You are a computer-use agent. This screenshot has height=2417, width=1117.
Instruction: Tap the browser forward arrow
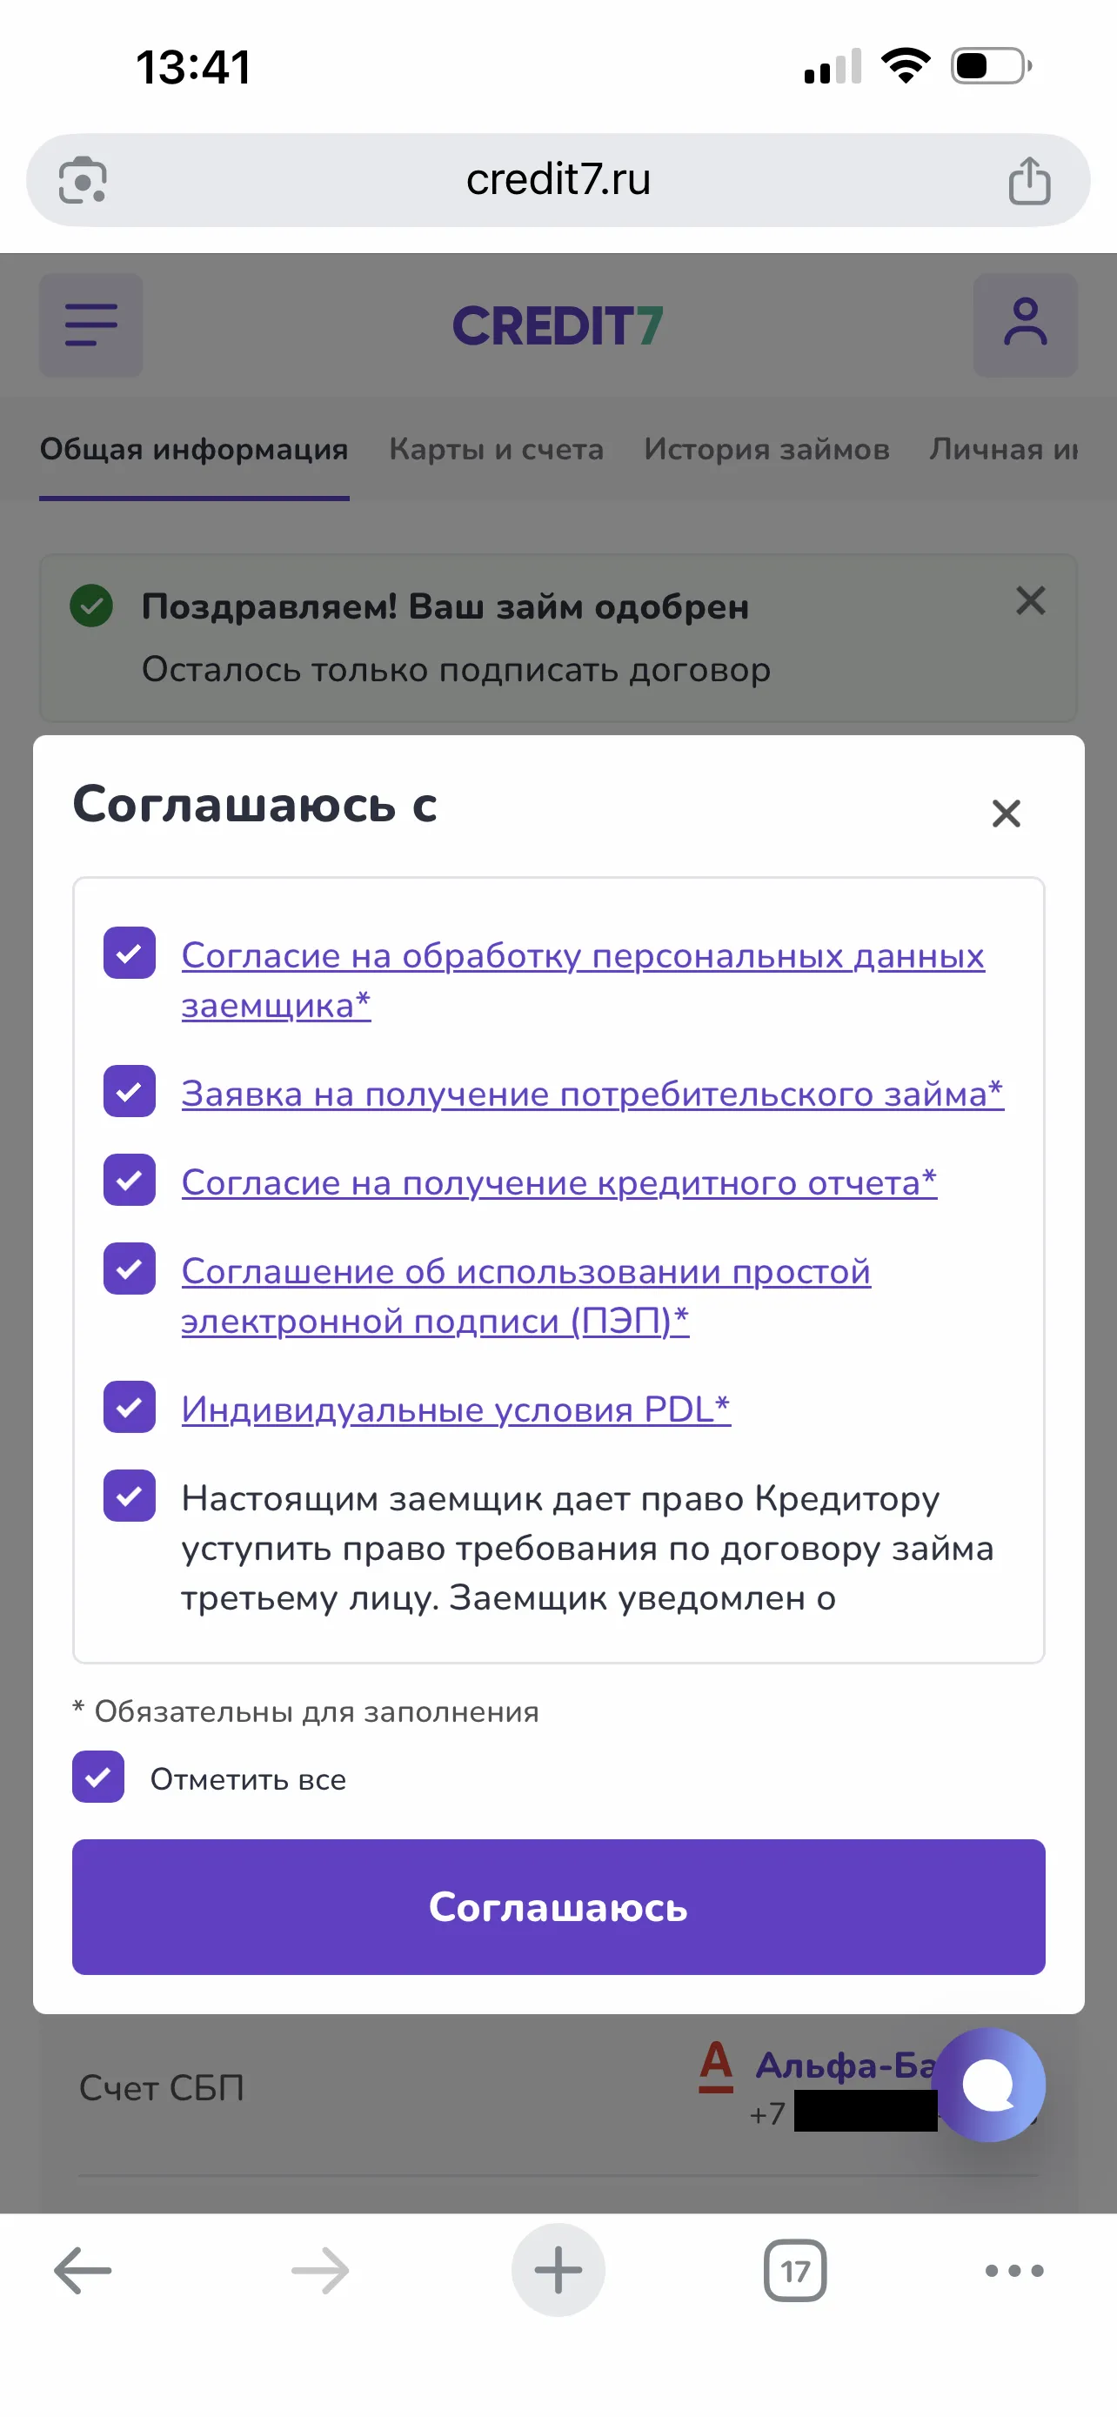click(x=320, y=2271)
